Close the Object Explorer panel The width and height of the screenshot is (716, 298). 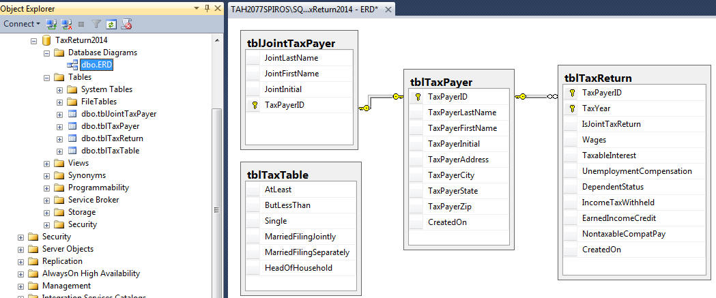217,8
